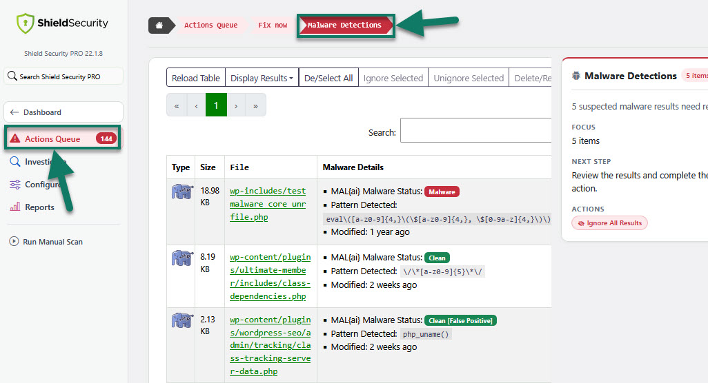708x383 pixels.
Task: Click PHP file icon for 2.13 KB row
Action: [x=182, y=320]
